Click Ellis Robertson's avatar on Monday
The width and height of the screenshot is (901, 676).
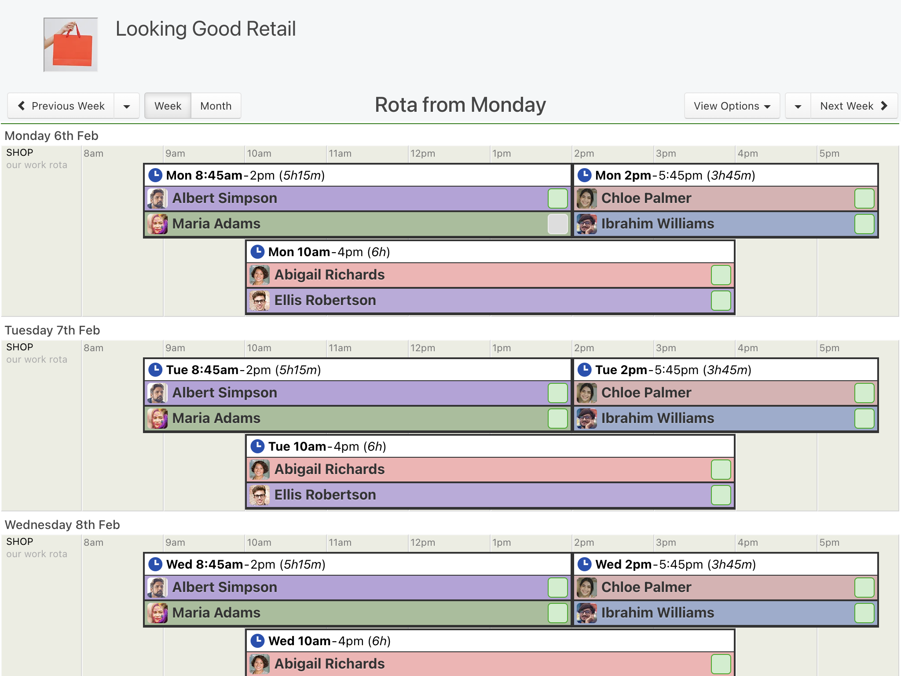pos(260,301)
